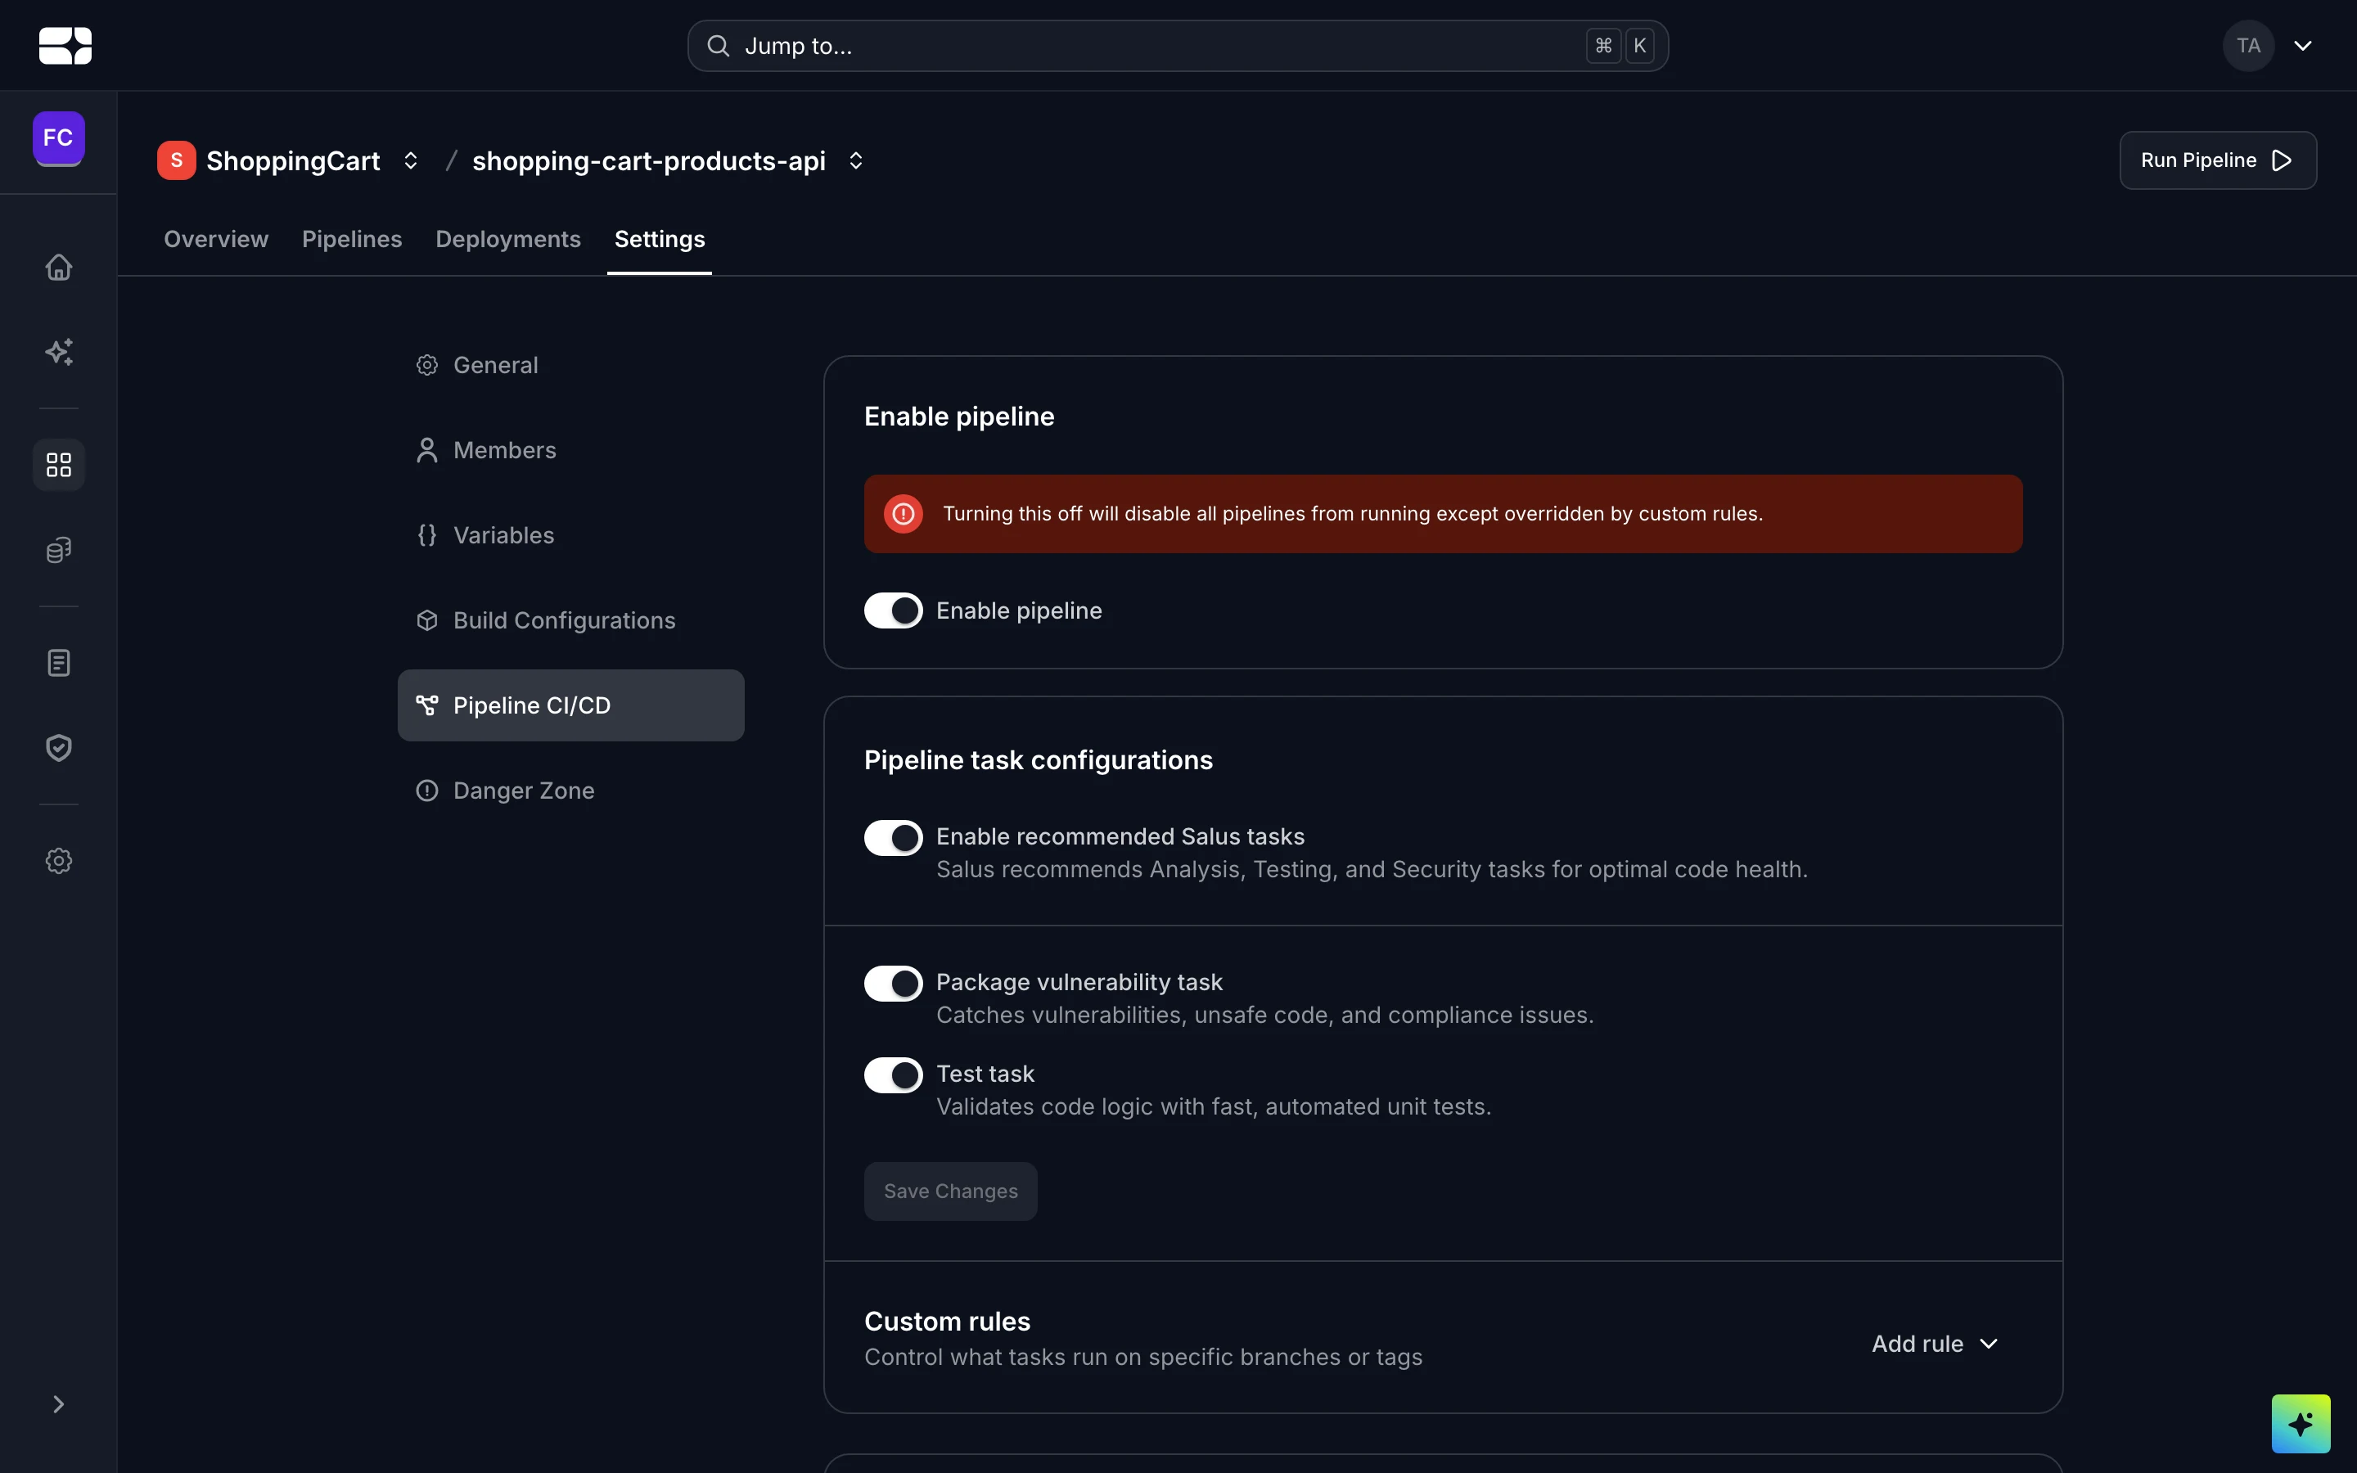This screenshot has width=2357, height=1473.
Task: Click the TA user avatar
Action: (2248, 46)
